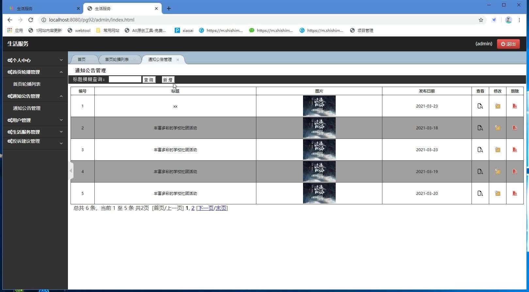Expand the 用户管理 sidebar menu
The image size is (529, 292).
tap(35, 120)
